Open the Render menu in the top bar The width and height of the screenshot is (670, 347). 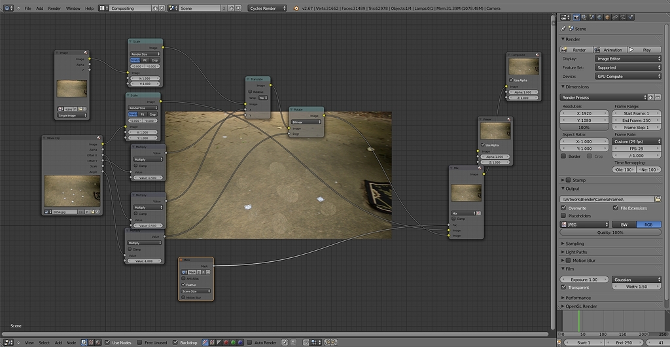pyautogui.click(x=54, y=8)
